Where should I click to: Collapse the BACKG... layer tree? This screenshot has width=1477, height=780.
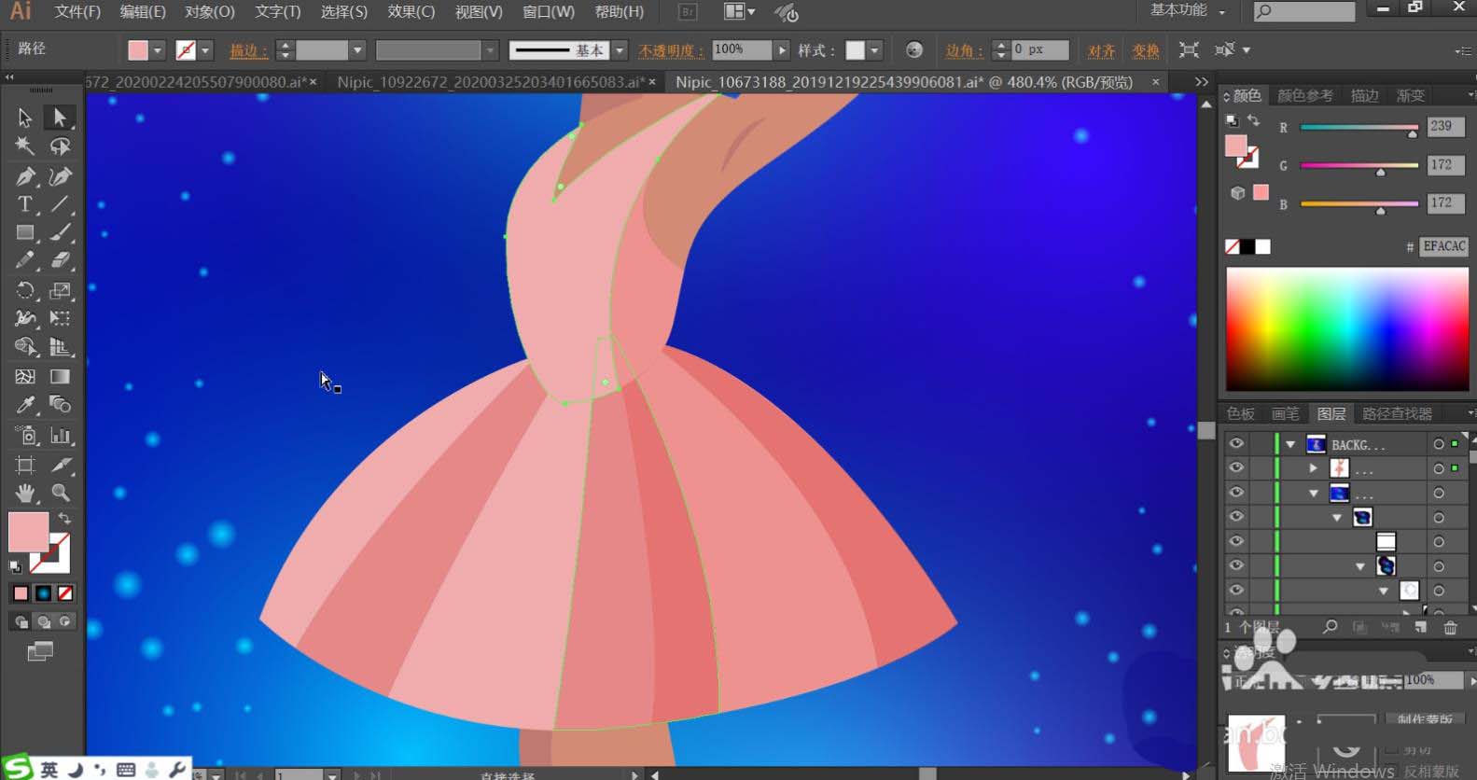point(1290,445)
